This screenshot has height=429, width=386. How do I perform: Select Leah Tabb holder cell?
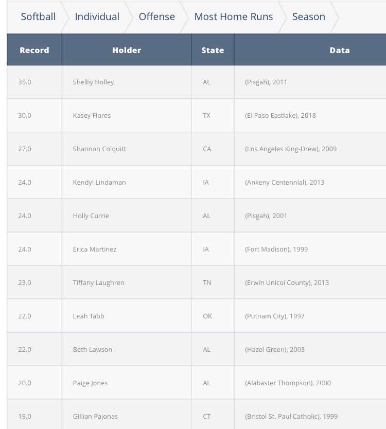(x=127, y=316)
